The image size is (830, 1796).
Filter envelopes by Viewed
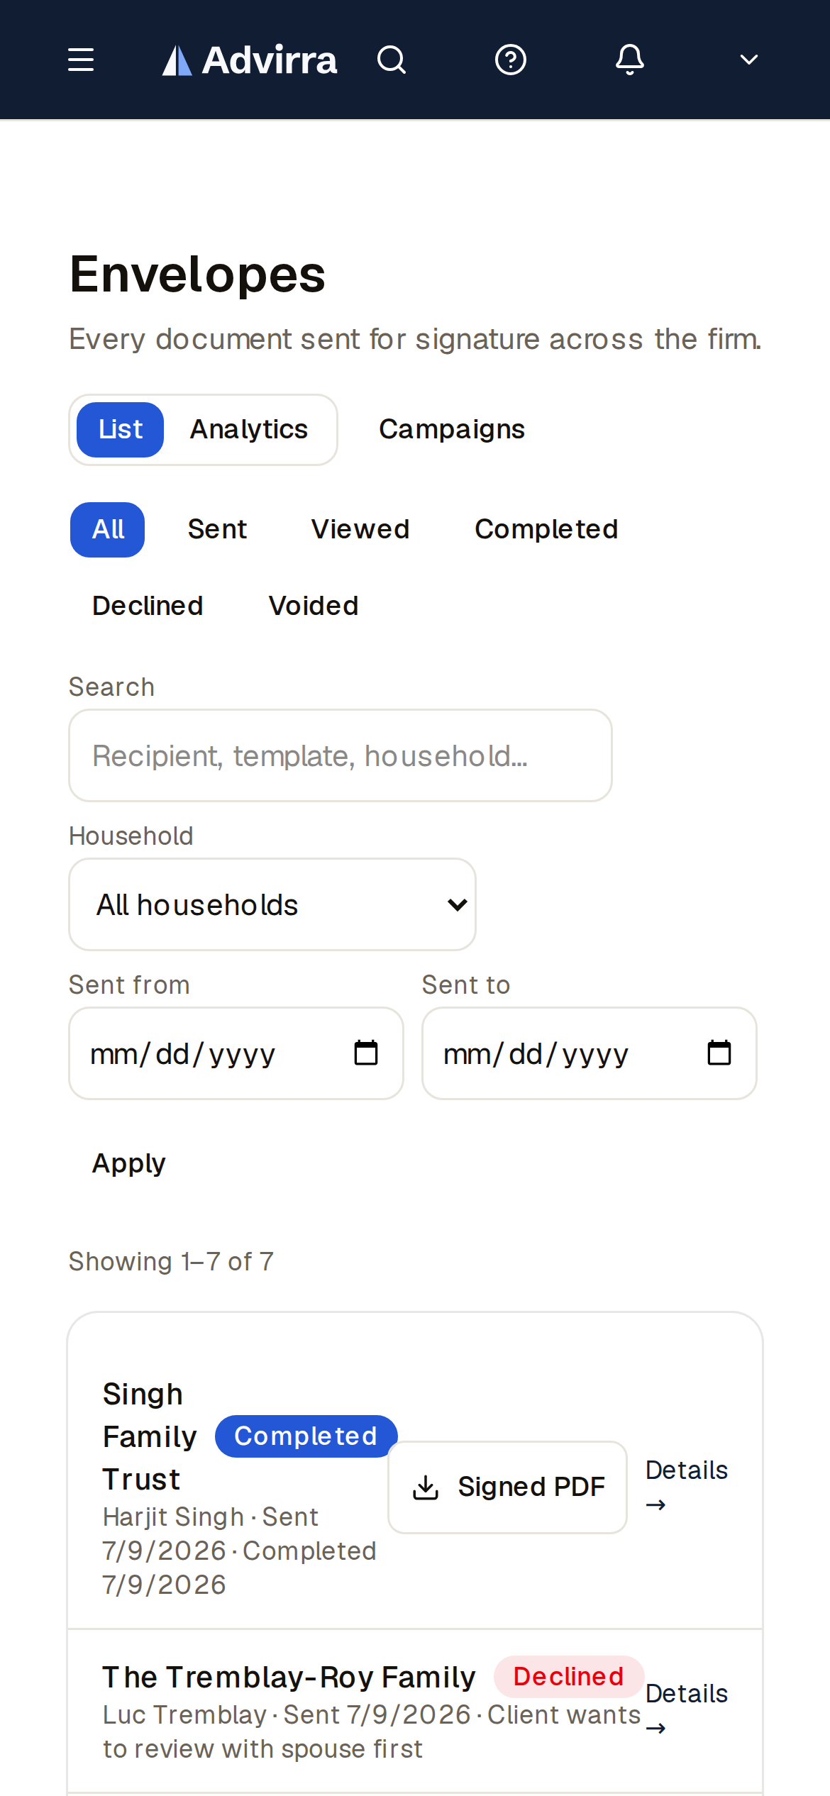[360, 530]
